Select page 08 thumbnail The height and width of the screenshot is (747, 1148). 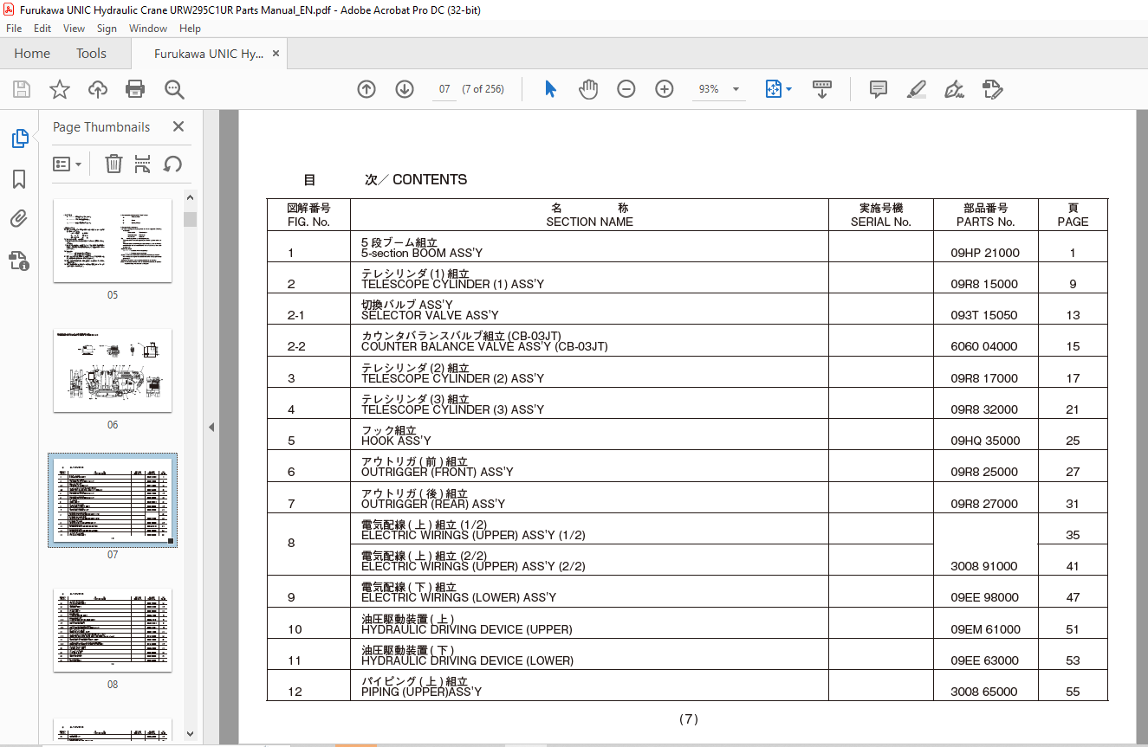point(113,629)
